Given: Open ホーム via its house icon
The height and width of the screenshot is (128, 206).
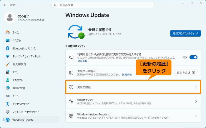Looking at the screenshot, I should point(8,33).
